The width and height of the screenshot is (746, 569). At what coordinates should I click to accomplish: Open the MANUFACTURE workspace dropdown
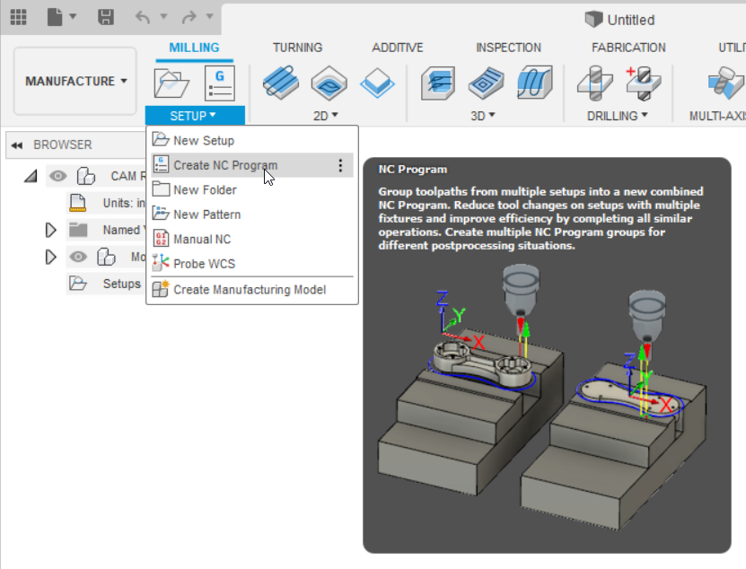75,81
